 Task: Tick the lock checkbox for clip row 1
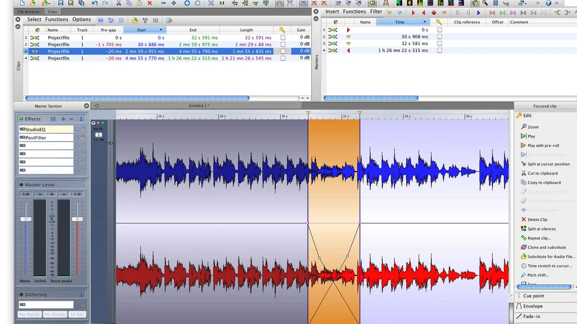click(283, 38)
